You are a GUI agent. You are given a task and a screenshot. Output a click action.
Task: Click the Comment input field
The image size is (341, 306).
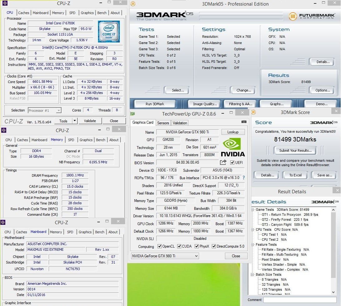[x=300, y=300]
